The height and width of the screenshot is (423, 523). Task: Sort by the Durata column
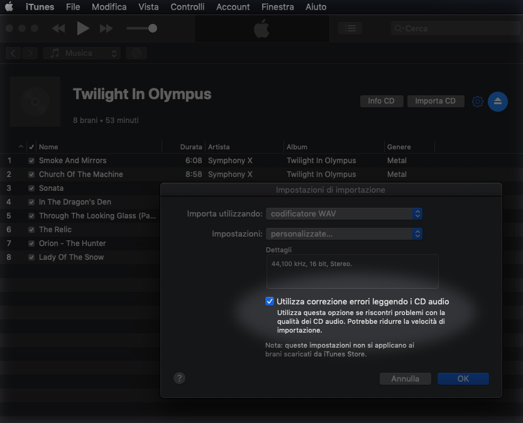coord(184,147)
